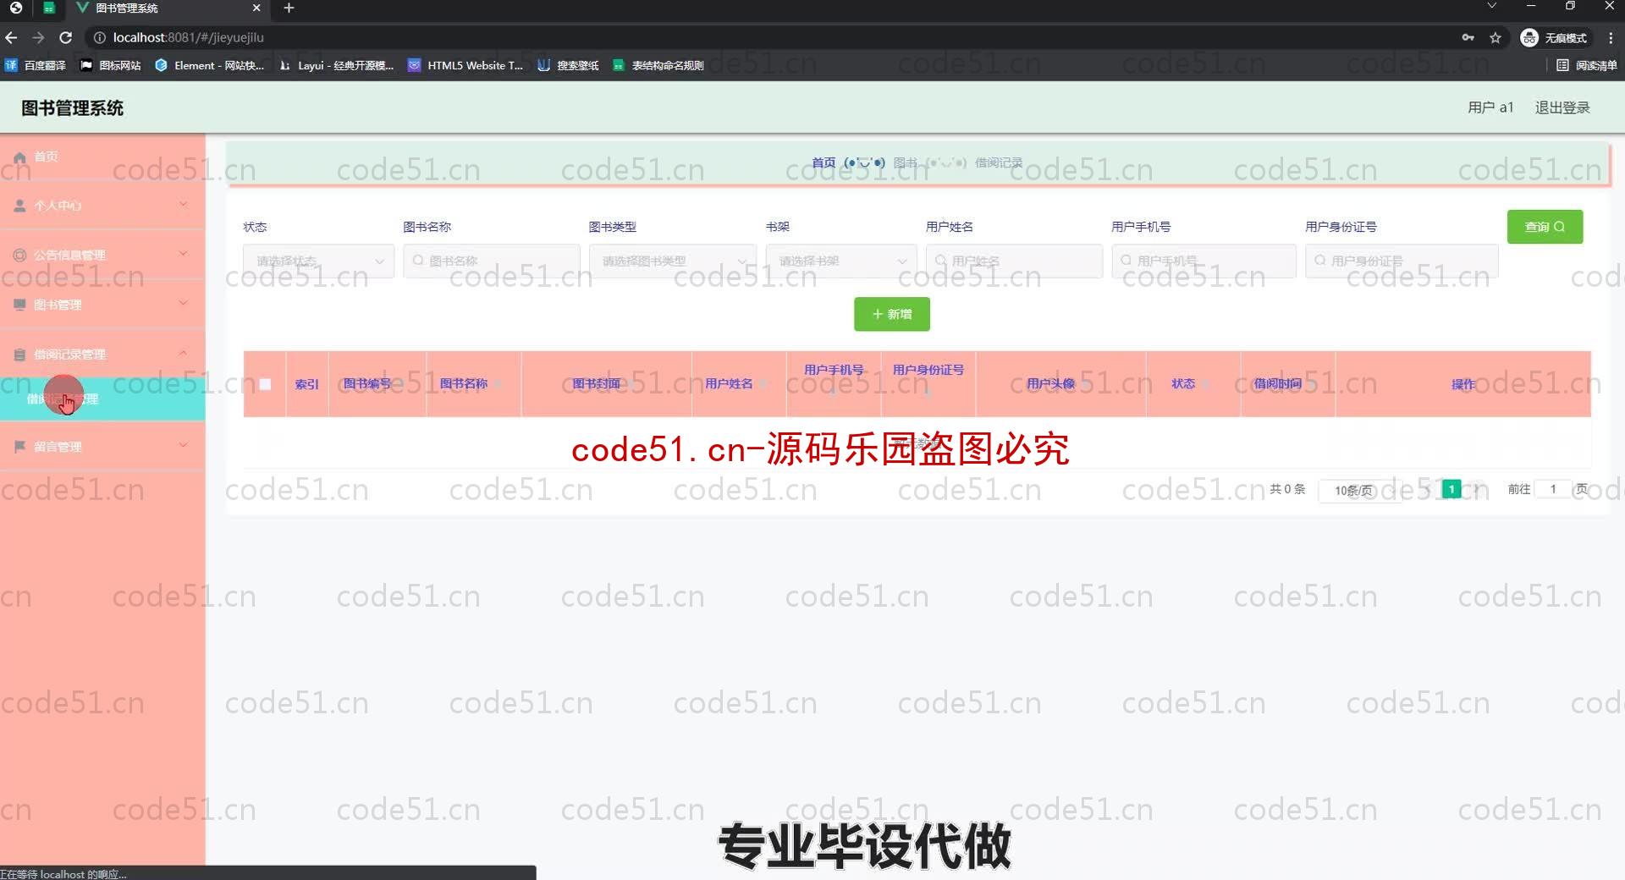Click the 公告信息管理 sidebar icon
The height and width of the screenshot is (880, 1625).
19,255
